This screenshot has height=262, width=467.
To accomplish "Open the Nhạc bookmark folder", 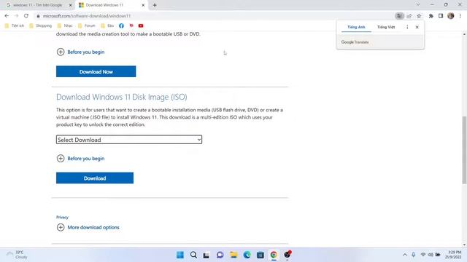I will pos(65,26).
